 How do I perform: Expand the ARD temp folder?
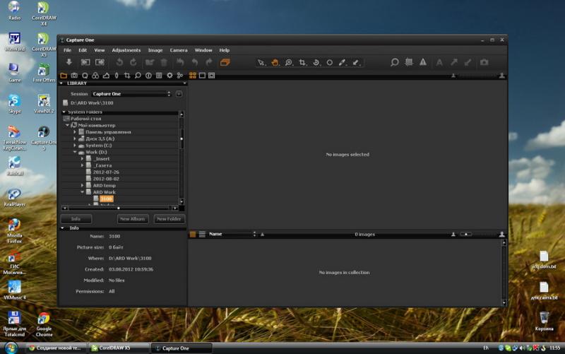point(83,185)
